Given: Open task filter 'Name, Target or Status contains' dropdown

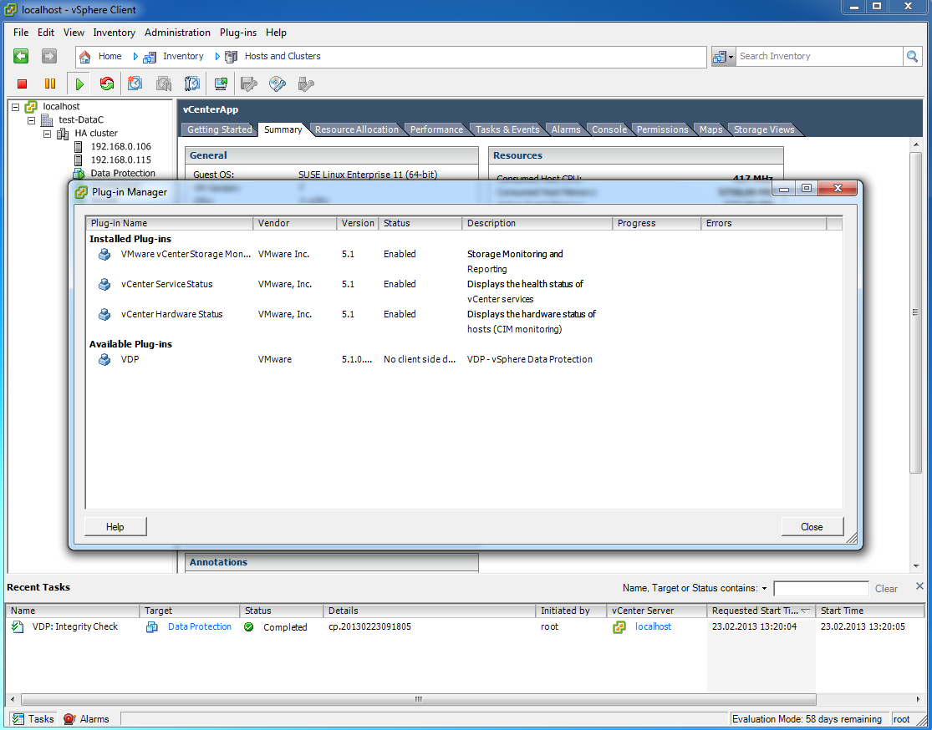Looking at the screenshot, I should [764, 589].
